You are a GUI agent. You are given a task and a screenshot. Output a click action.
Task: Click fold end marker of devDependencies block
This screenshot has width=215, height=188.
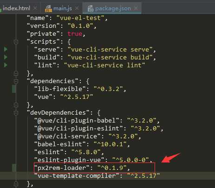(x=16, y=184)
